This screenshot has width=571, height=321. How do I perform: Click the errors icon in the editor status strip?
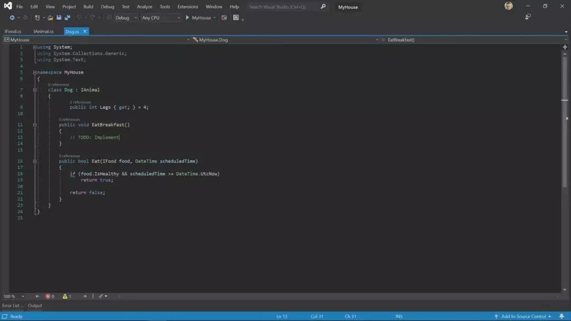(x=49, y=296)
